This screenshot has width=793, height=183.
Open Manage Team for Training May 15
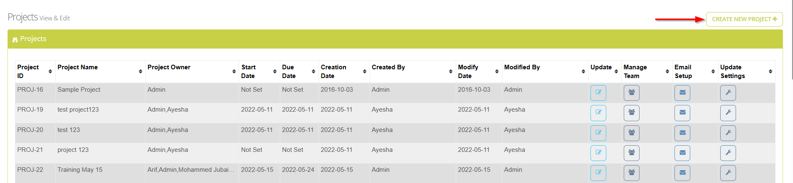631,173
